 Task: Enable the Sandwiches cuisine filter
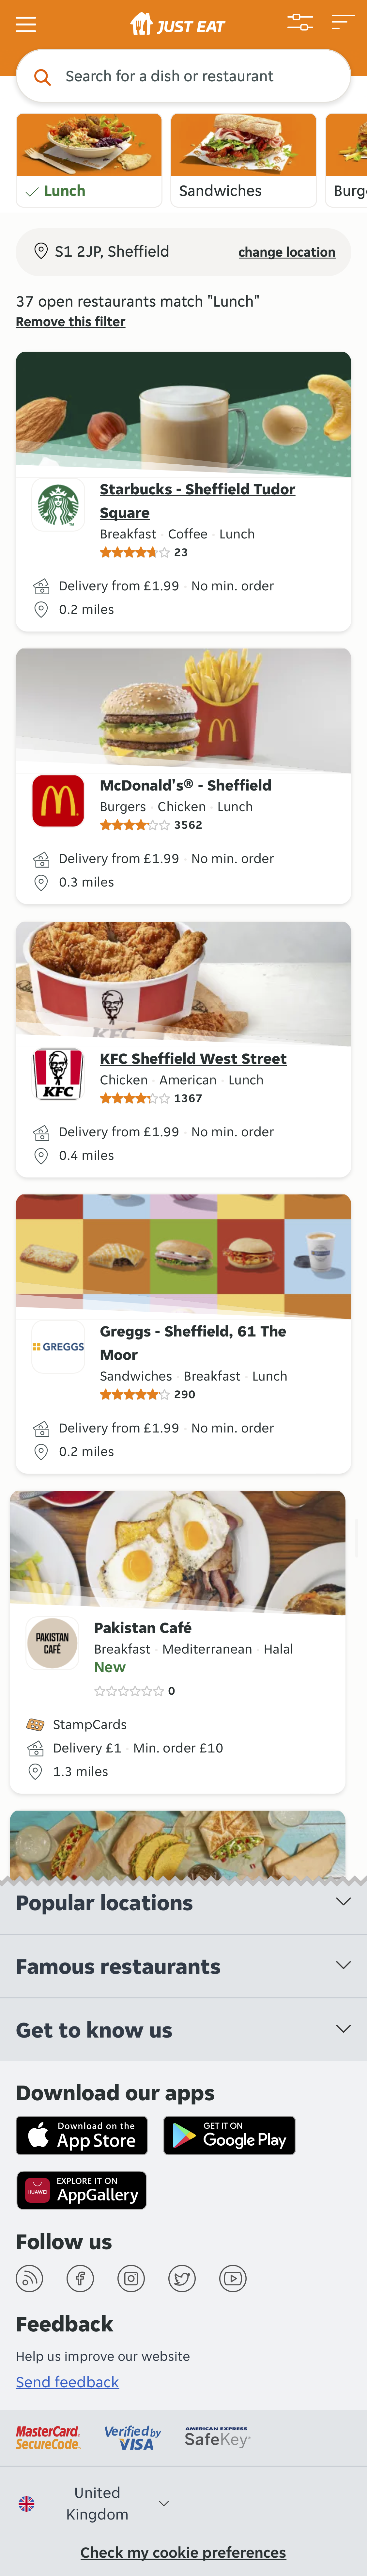point(243,160)
